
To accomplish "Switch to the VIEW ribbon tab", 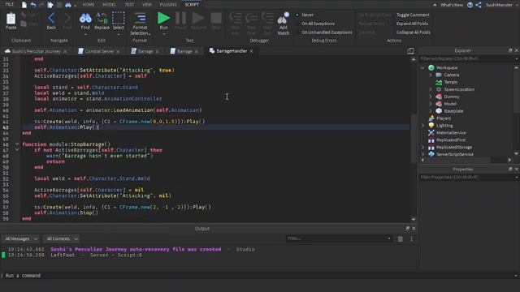I will coord(146,5).
